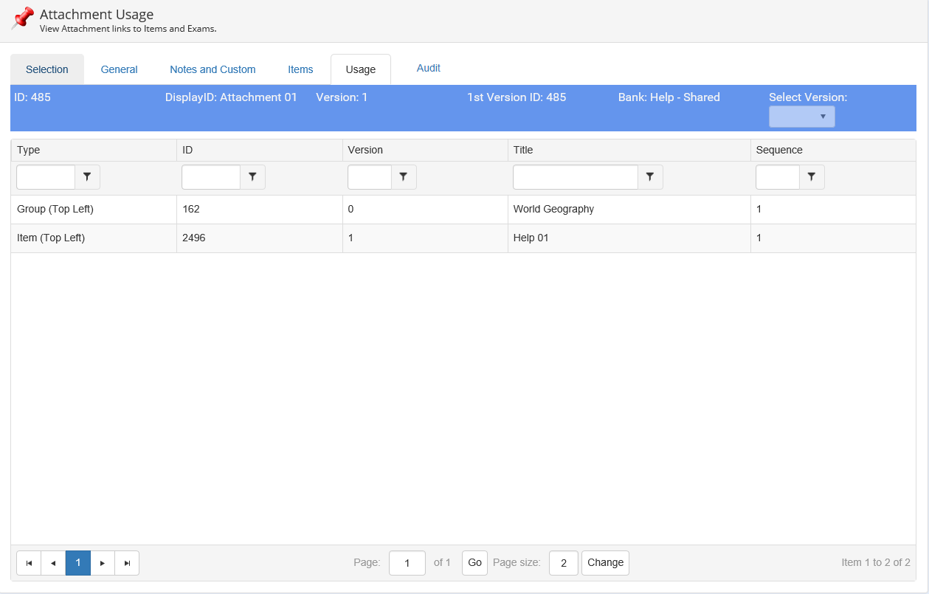Open the Notes and Custom tab
The image size is (929, 594).
tap(213, 69)
